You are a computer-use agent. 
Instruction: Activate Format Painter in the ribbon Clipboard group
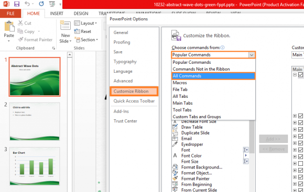(x=35, y=40)
